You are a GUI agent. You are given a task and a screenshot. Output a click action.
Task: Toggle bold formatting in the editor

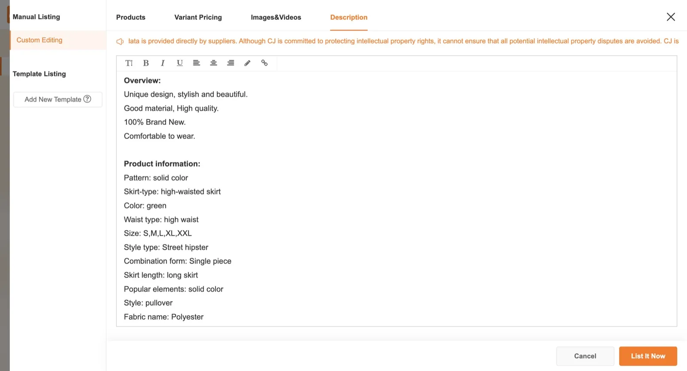tap(146, 63)
